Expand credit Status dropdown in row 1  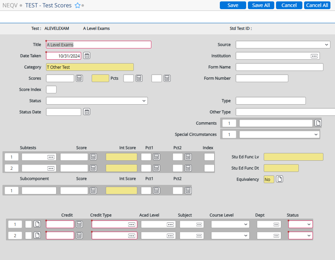pyautogui.click(x=309, y=224)
